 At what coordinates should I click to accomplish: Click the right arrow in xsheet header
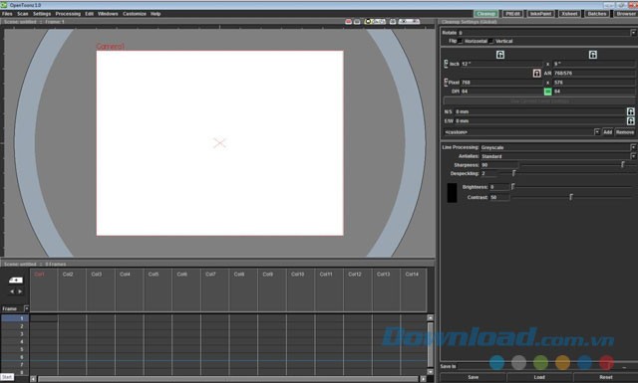click(20, 291)
